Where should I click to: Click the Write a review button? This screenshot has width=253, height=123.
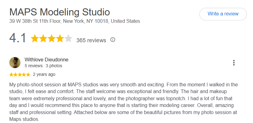point(223,14)
